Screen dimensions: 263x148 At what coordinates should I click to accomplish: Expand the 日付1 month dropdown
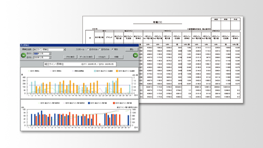(x=50, y=54)
